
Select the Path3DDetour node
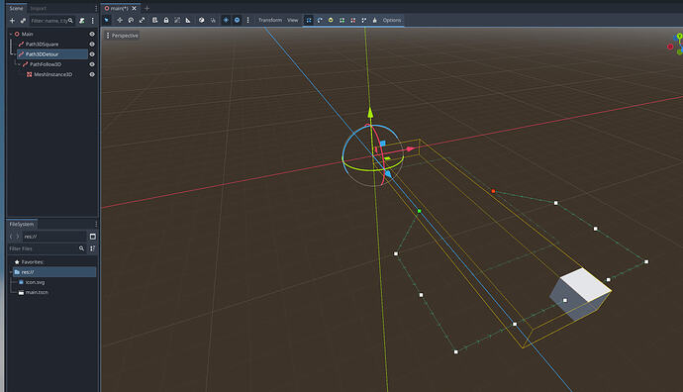[x=42, y=54]
